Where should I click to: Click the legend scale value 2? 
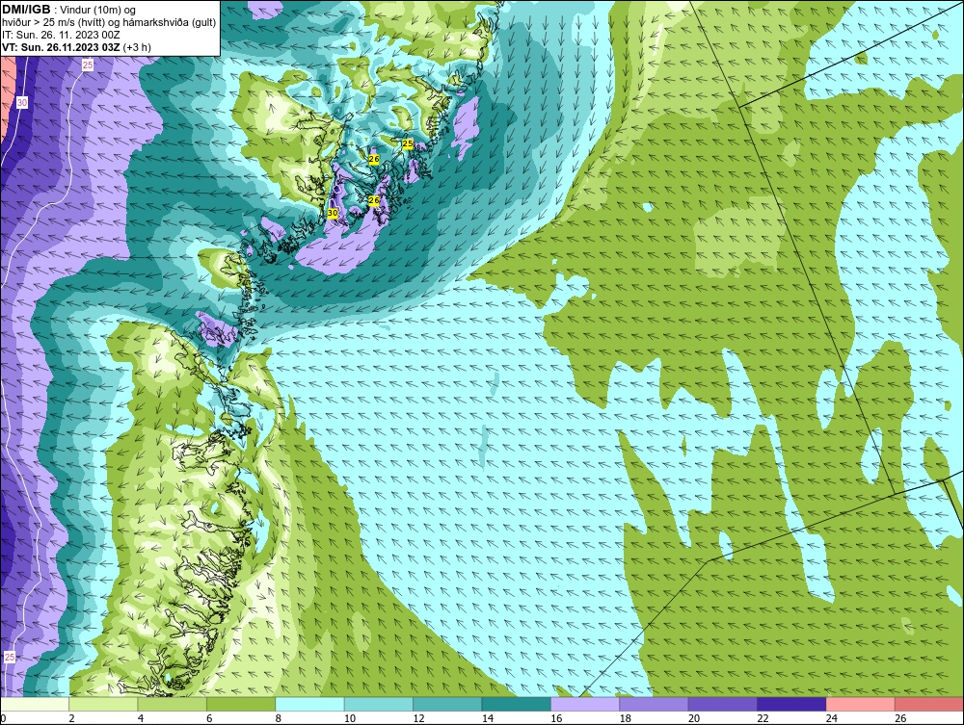(72, 718)
